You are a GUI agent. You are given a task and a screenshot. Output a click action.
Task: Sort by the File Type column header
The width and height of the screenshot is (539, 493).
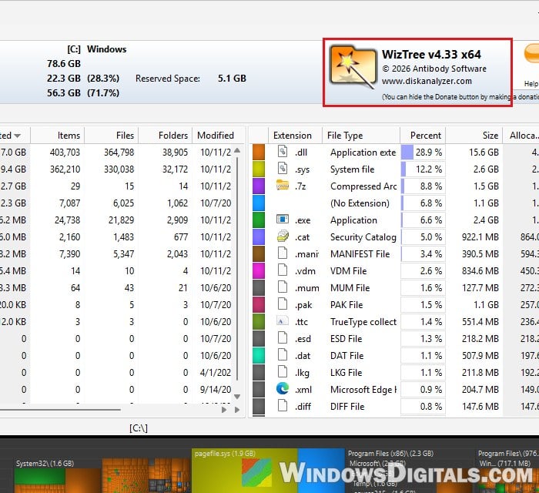361,135
